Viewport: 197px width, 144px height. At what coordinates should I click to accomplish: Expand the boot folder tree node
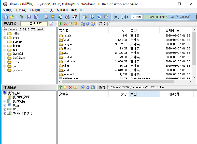click(5, 38)
